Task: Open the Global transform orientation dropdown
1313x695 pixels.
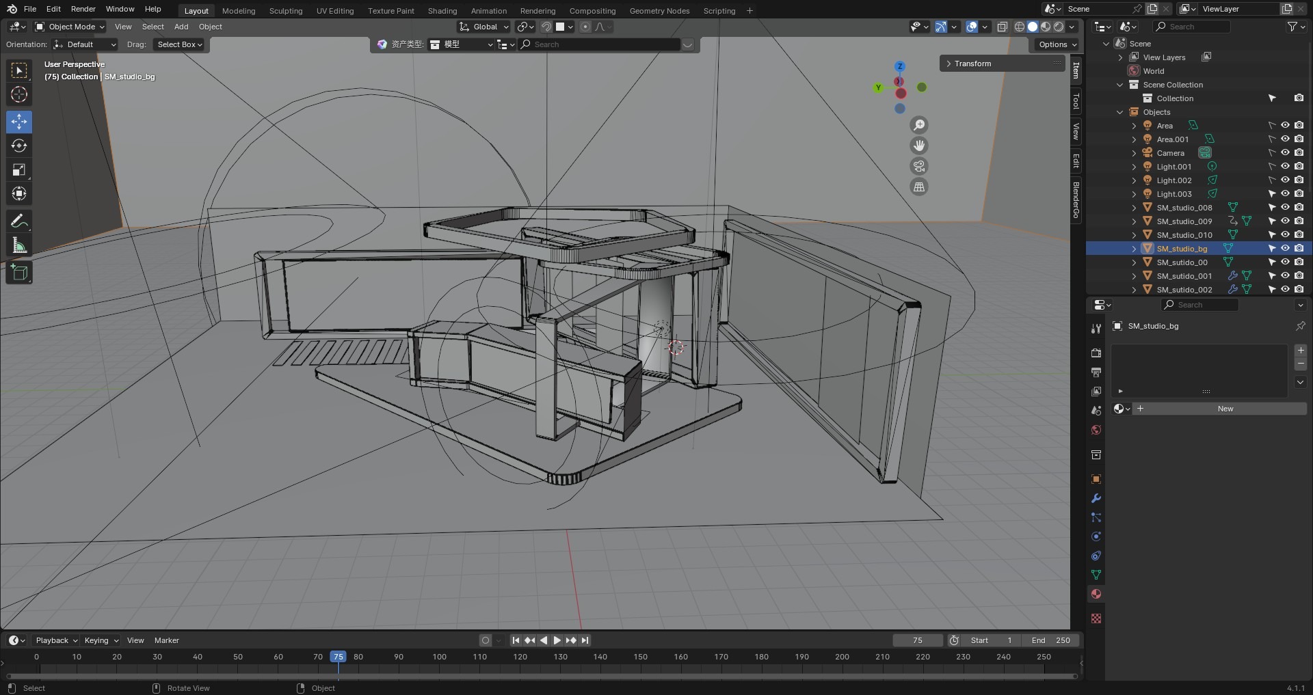Action: [x=484, y=27]
